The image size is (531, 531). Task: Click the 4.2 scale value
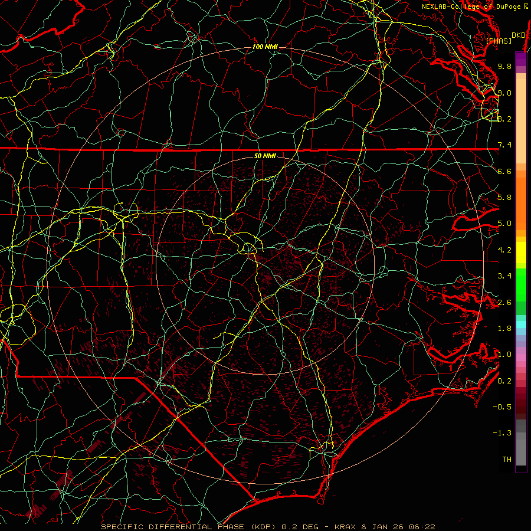[504, 250]
